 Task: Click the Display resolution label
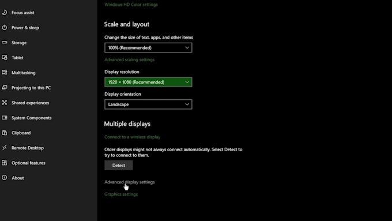click(122, 72)
